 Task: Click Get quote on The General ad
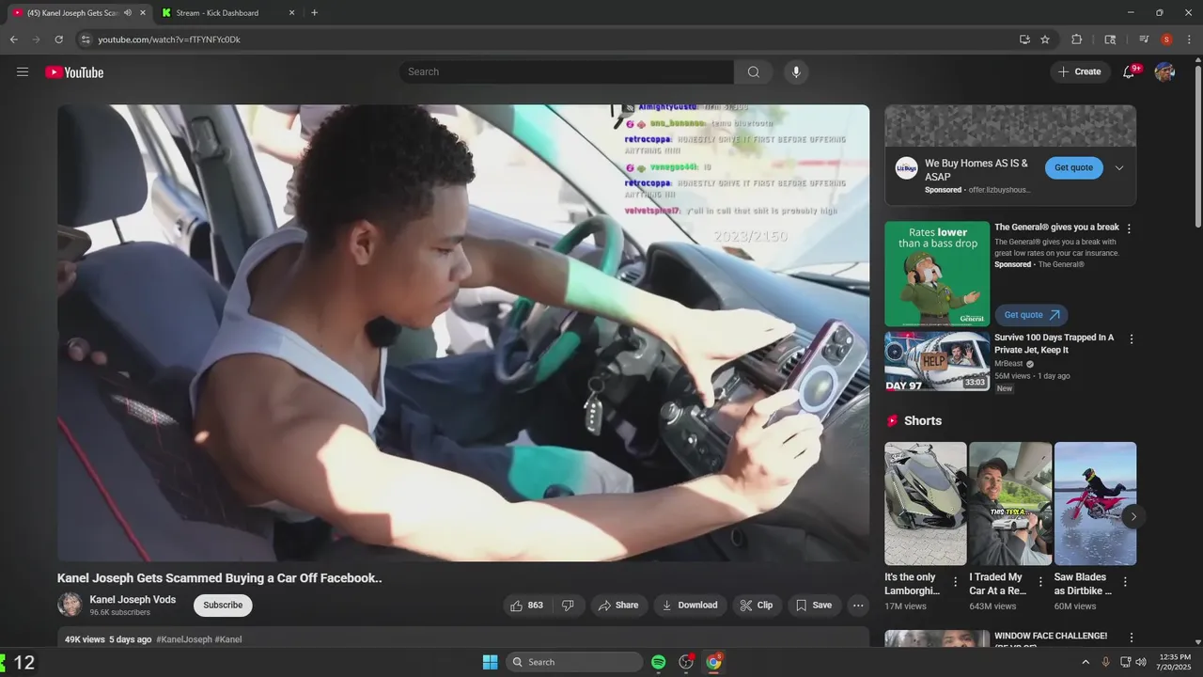pyautogui.click(x=1031, y=315)
